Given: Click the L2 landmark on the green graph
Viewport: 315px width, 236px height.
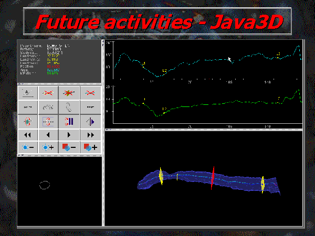Looking at the screenshot, I should coord(163,110).
